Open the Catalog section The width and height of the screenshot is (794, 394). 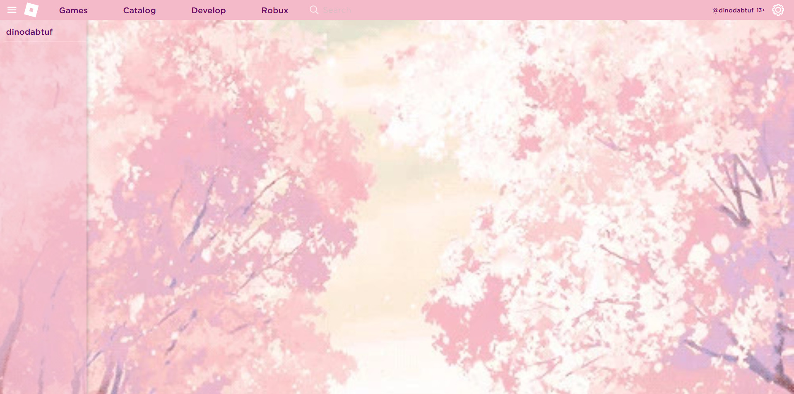click(139, 10)
